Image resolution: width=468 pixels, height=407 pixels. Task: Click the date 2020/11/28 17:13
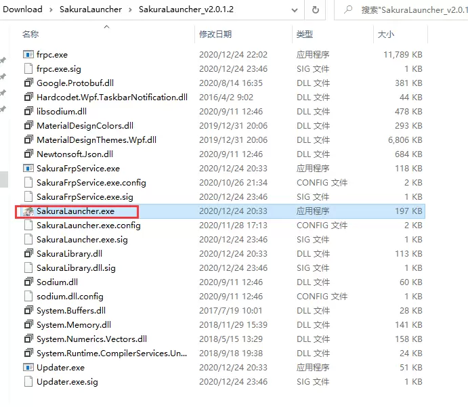tap(234, 226)
